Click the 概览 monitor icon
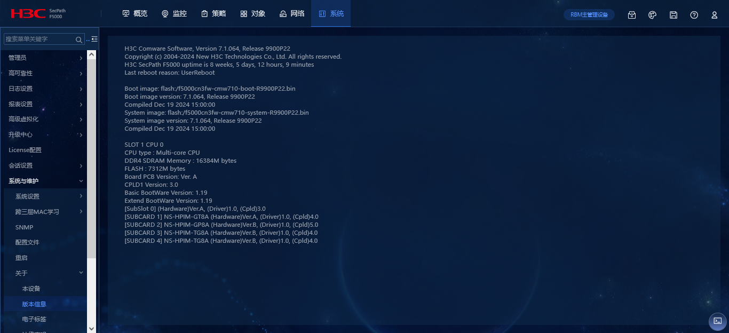This screenshot has height=333, width=729. (x=126, y=14)
